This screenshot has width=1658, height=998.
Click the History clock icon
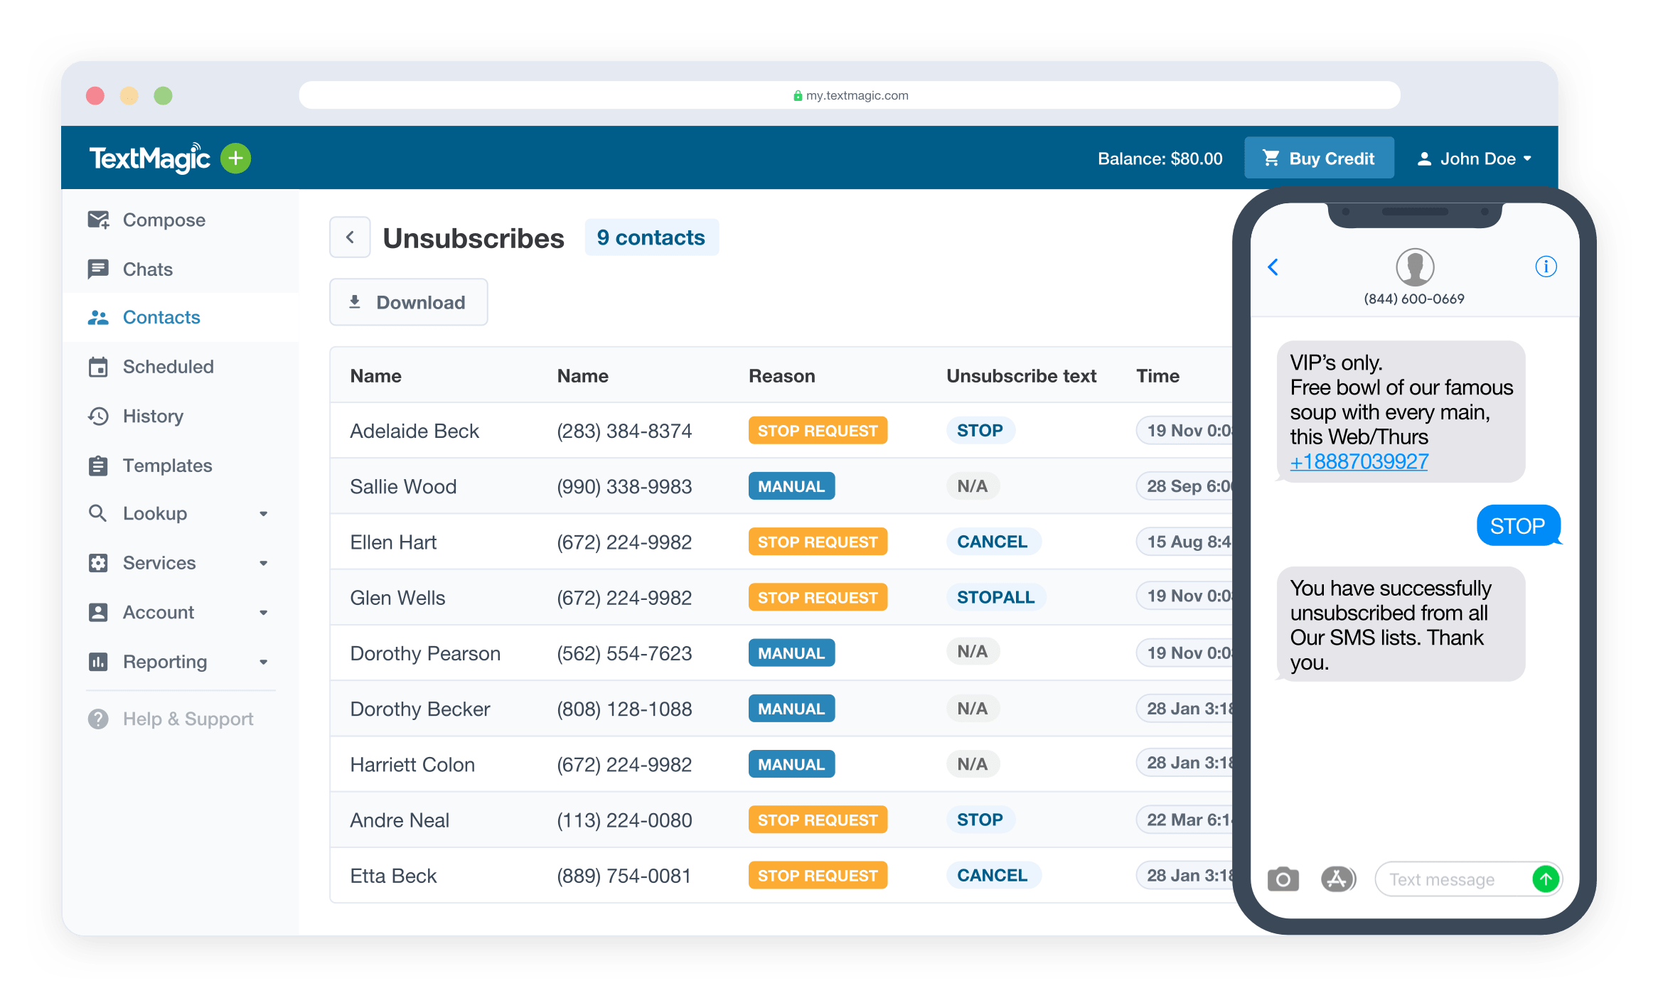click(x=98, y=416)
